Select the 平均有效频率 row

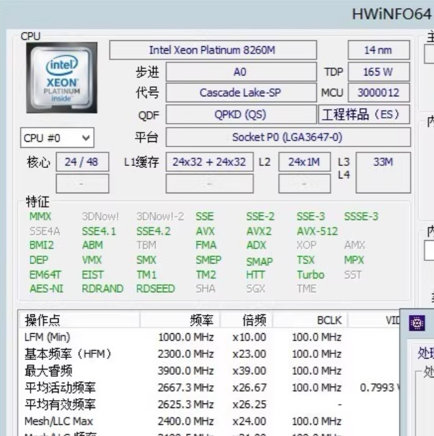coord(209,404)
